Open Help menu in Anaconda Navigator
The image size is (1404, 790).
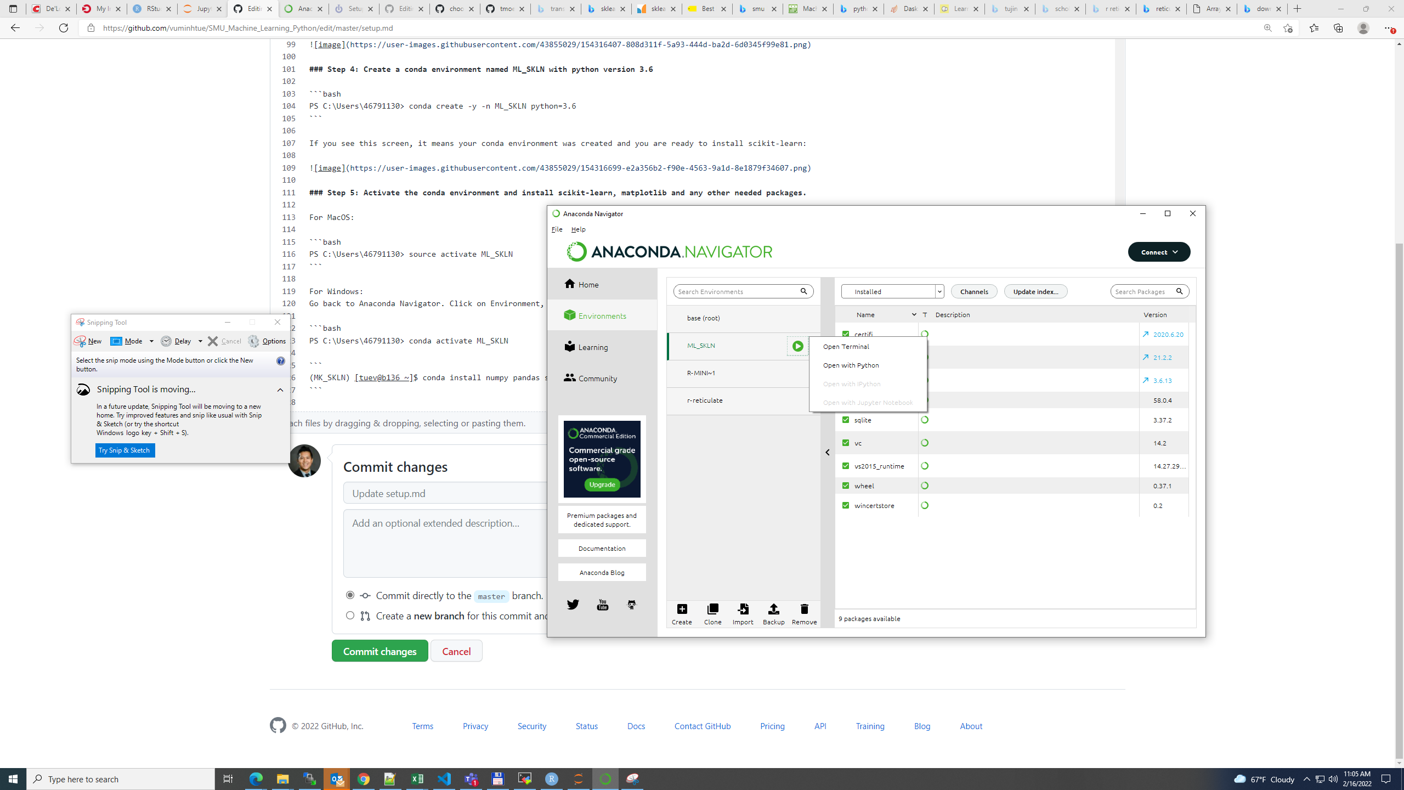578,229
